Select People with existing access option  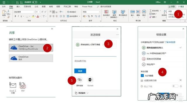(x=162, y=59)
